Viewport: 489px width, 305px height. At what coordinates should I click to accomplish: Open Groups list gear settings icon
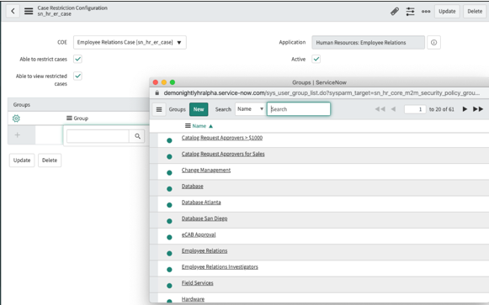tap(16, 118)
